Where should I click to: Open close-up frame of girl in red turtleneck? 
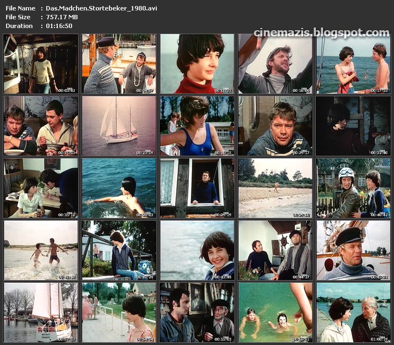[x=197, y=64]
